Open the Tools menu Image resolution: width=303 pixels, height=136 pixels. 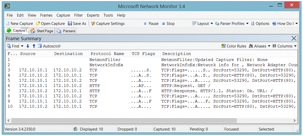coord(108,15)
